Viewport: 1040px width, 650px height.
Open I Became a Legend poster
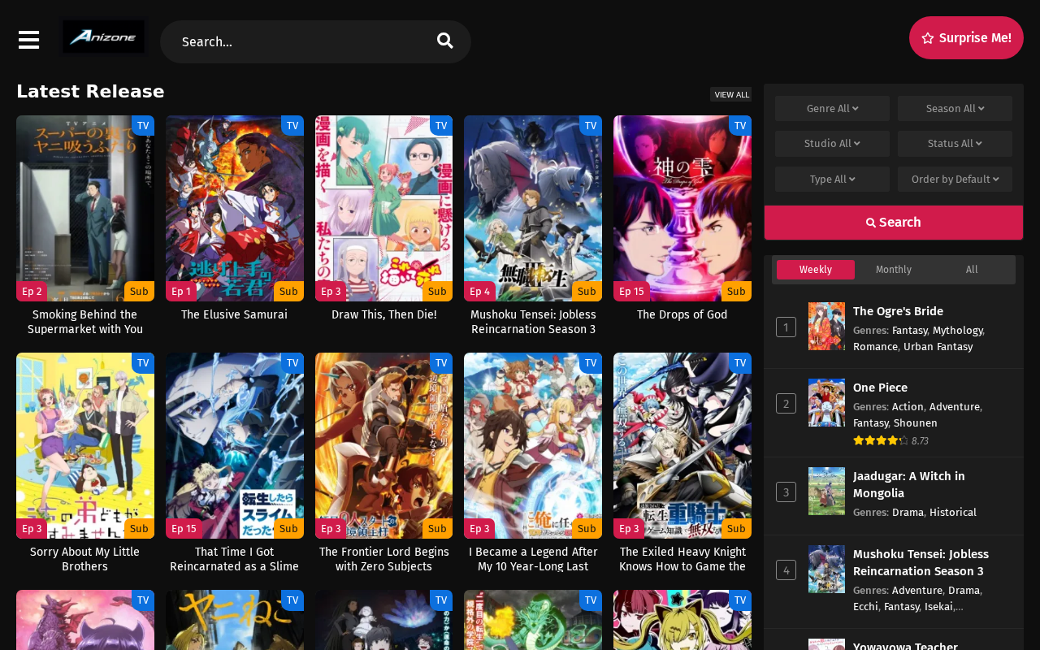click(533, 445)
